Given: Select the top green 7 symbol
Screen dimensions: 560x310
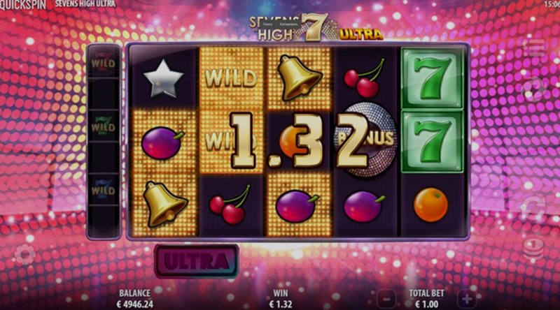Looking at the screenshot, I should (432, 78).
